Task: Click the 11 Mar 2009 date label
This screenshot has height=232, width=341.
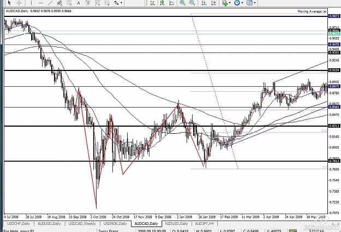Action: pos(250,217)
